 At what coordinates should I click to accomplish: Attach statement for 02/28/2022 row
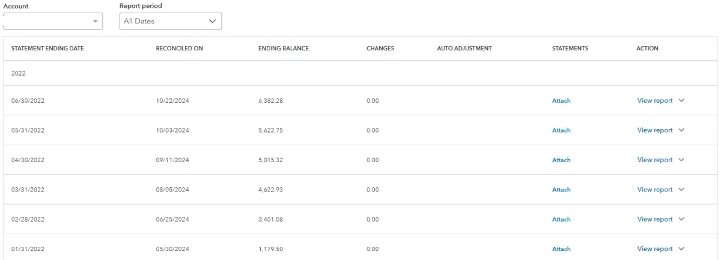pyautogui.click(x=561, y=220)
